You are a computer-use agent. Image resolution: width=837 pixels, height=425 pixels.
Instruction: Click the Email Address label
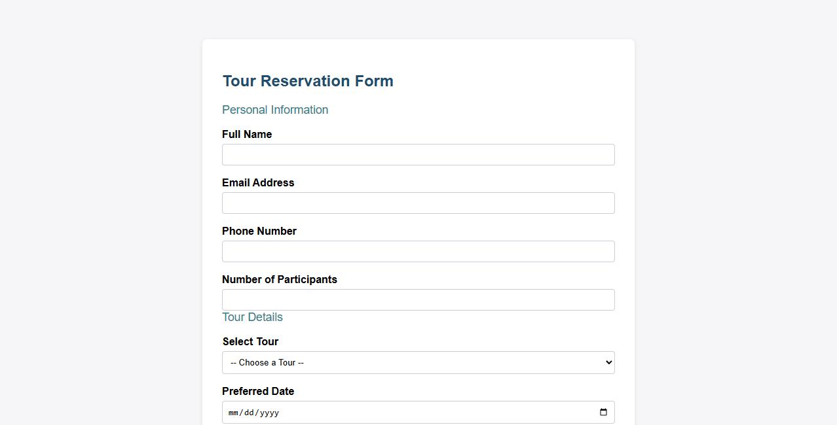click(x=258, y=182)
